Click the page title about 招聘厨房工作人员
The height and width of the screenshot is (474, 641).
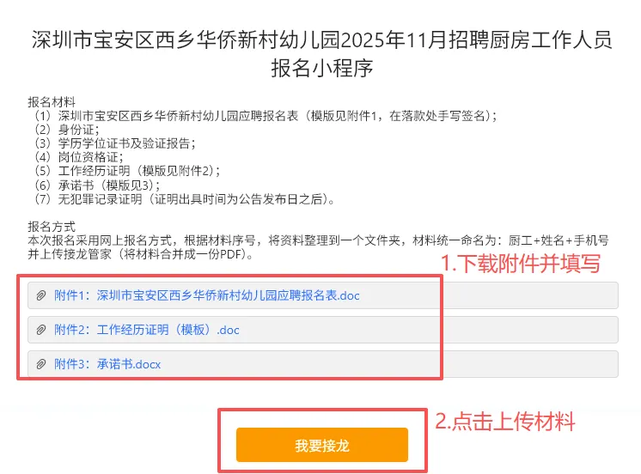tap(321, 53)
